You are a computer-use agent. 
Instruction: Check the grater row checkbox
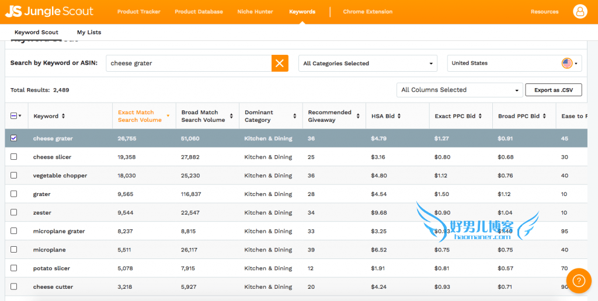pos(14,194)
